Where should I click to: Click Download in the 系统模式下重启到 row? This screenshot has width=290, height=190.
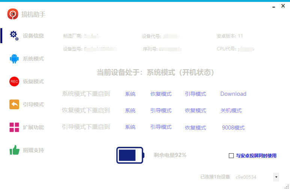(x=233, y=94)
